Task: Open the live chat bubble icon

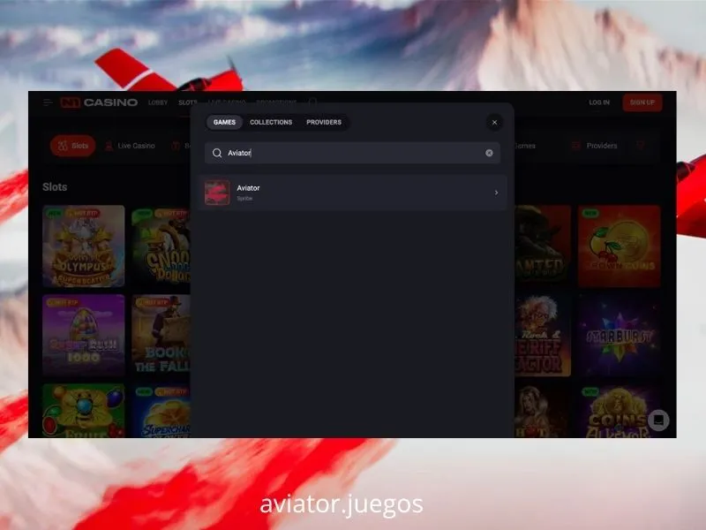Action: (x=658, y=420)
